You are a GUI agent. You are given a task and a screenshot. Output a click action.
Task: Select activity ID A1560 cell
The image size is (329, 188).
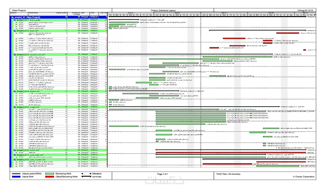pyautogui.click(x=21, y=166)
